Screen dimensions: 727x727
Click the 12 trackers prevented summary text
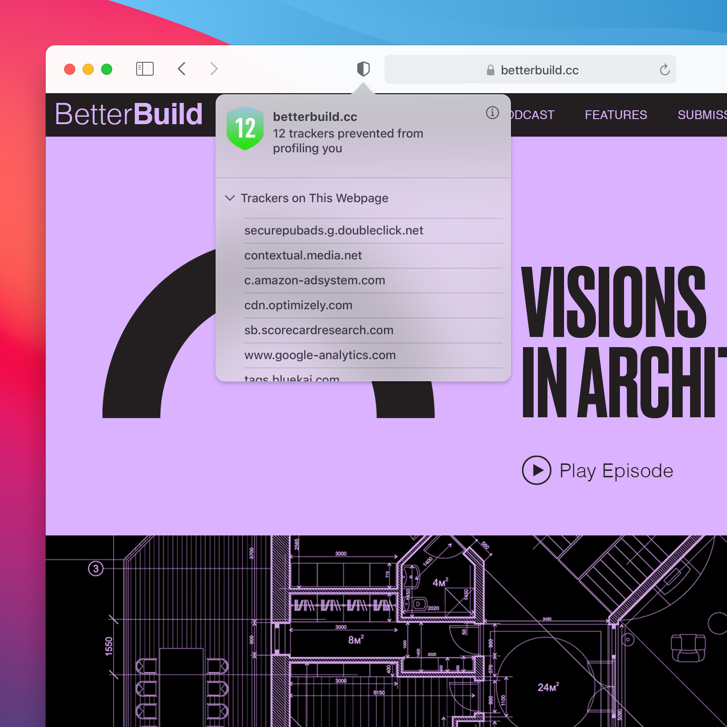click(x=348, y=141)
